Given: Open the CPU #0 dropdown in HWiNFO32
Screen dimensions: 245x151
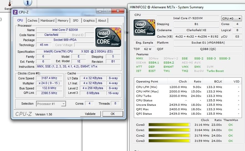Looking at the screenshot, I should (231, 19).
